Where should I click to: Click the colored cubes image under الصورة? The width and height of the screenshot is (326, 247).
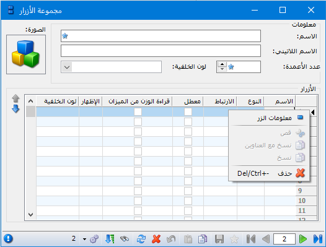(26, 54)
